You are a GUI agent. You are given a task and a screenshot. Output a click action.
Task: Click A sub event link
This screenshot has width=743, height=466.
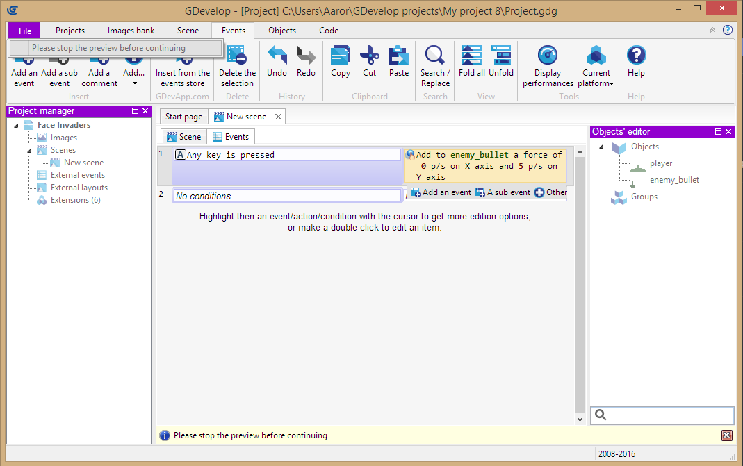coord(503,192)
